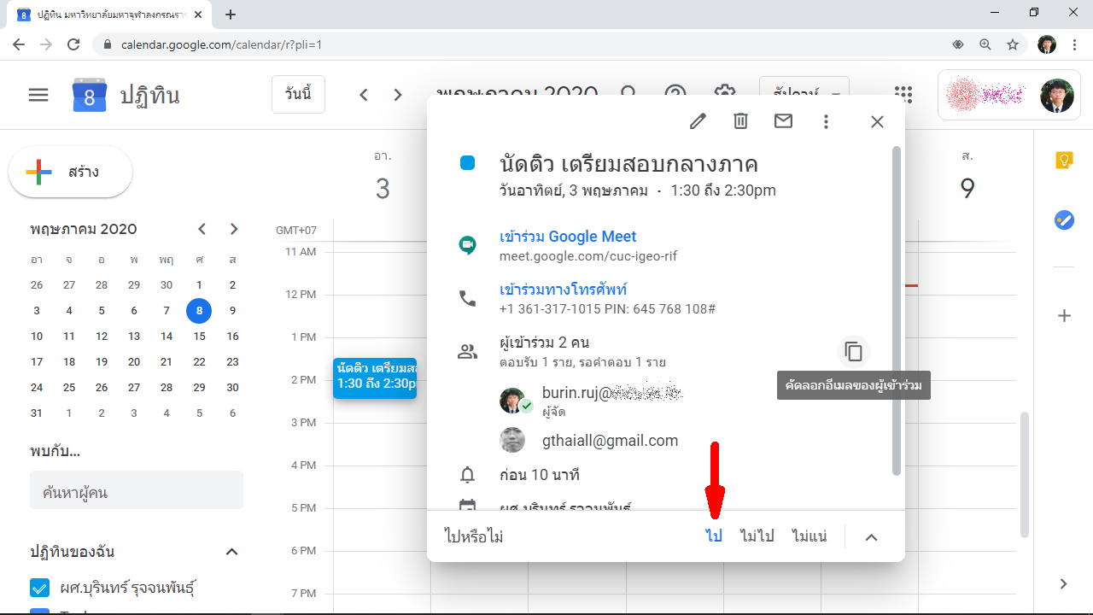1093x615 pixels.
Task: Open Tasks in side panel
Action: tap(1064, 220)
